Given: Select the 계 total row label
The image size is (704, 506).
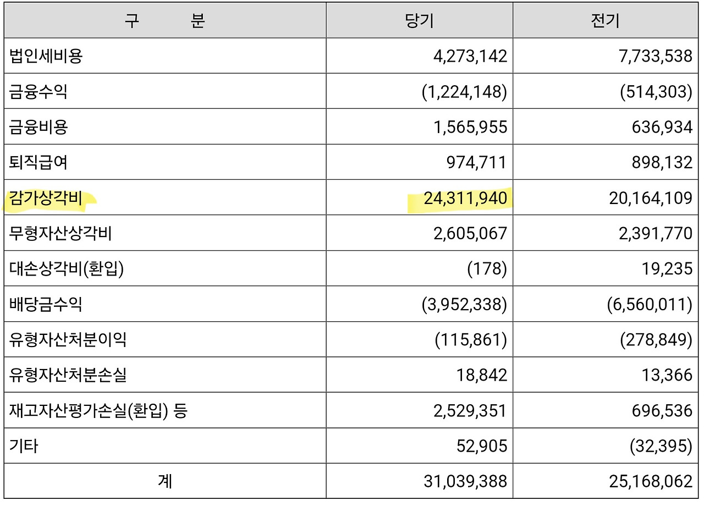Looking at the screenshot, I should coord(165,482).
